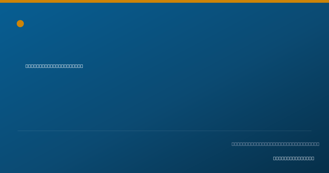The image size is (329, 173).
Task: Select the white placeholder text line at the bottom
Action: 294,158
